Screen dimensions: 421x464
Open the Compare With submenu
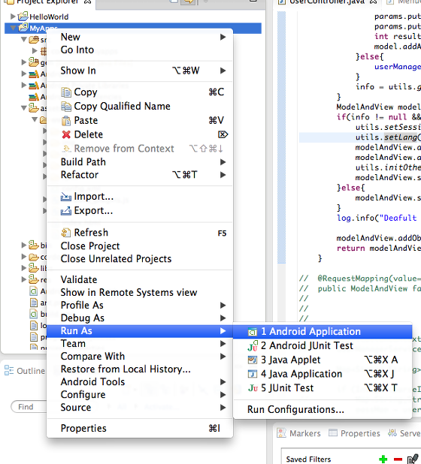coord(140,357)
